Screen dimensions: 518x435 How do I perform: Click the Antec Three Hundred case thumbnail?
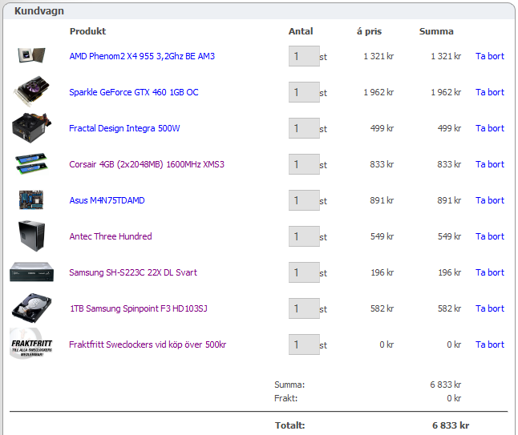(x=32, y=236)
